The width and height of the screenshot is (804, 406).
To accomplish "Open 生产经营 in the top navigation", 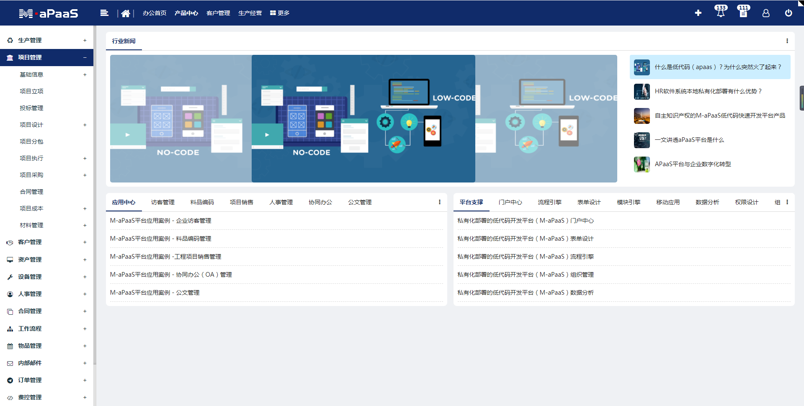I will tap(250, 13).
